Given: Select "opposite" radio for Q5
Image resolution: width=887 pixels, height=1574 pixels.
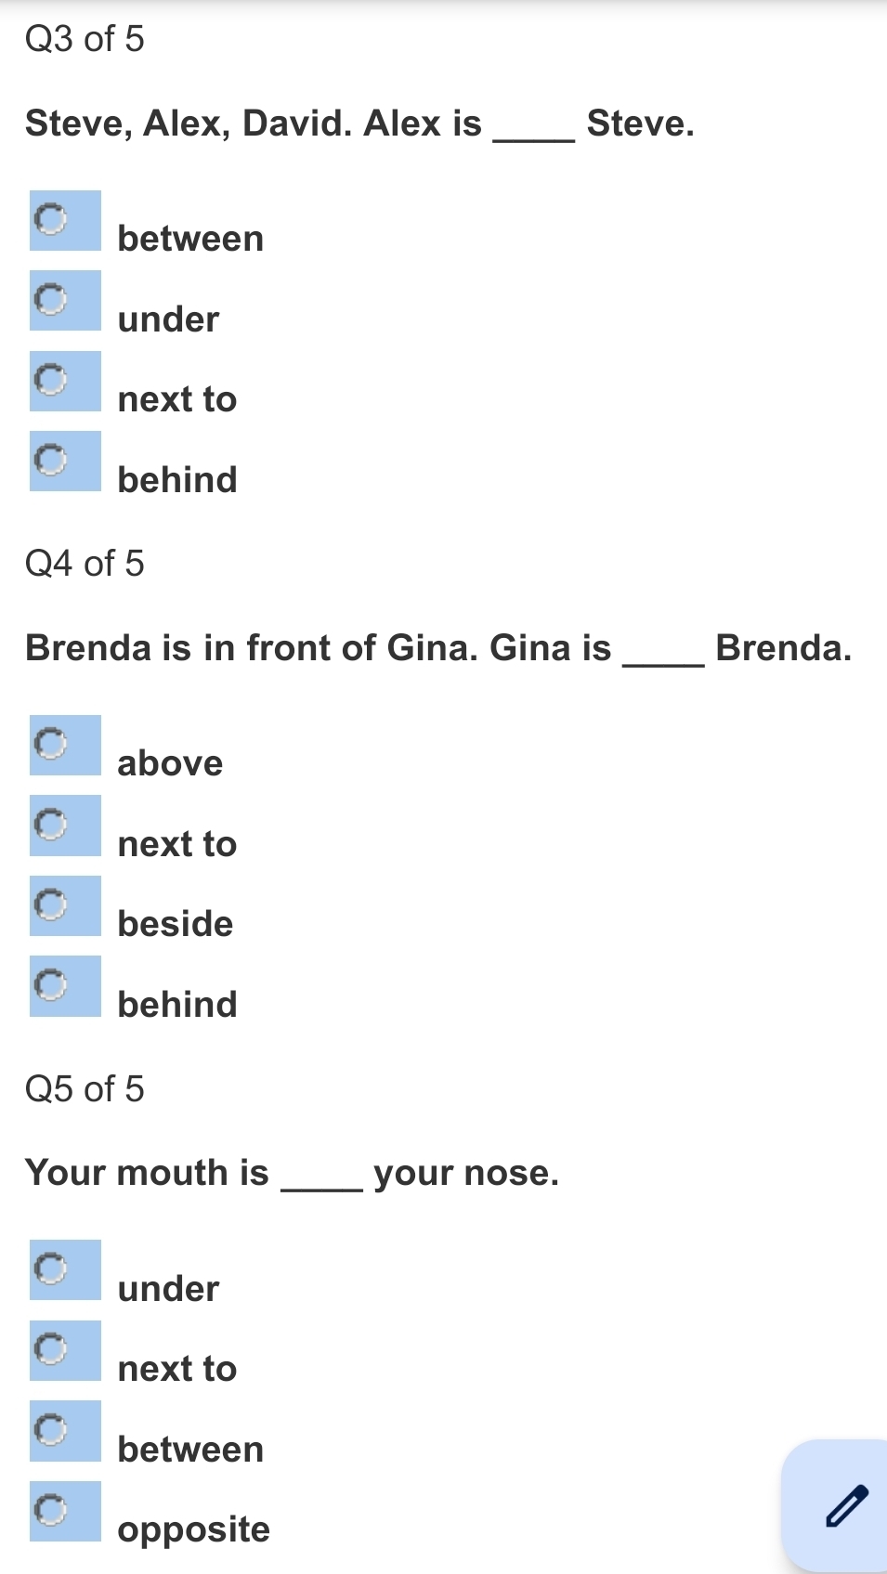Looking at the screenshot, I should [x=51, y=1510].
